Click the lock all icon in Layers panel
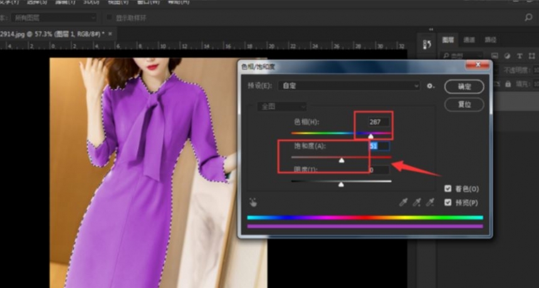 pyautogui.click(x=508, y=84)
